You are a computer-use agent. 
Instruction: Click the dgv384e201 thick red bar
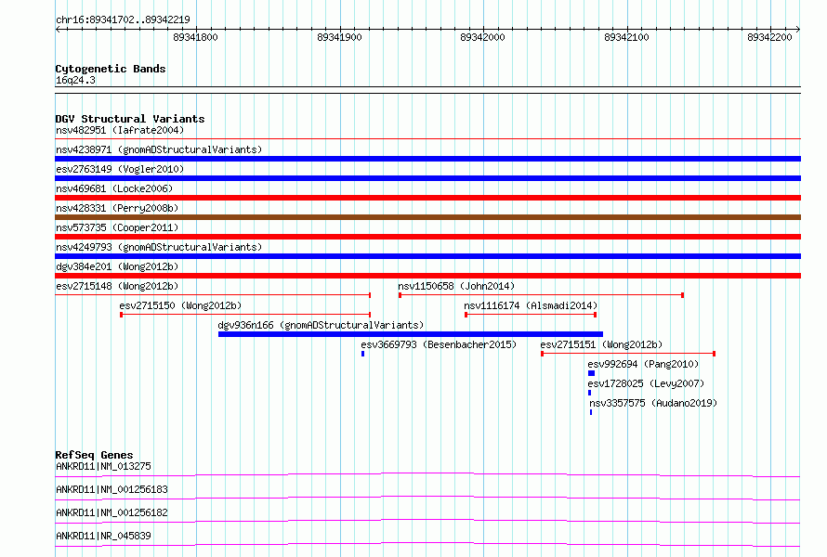click(x=427, y=276)
